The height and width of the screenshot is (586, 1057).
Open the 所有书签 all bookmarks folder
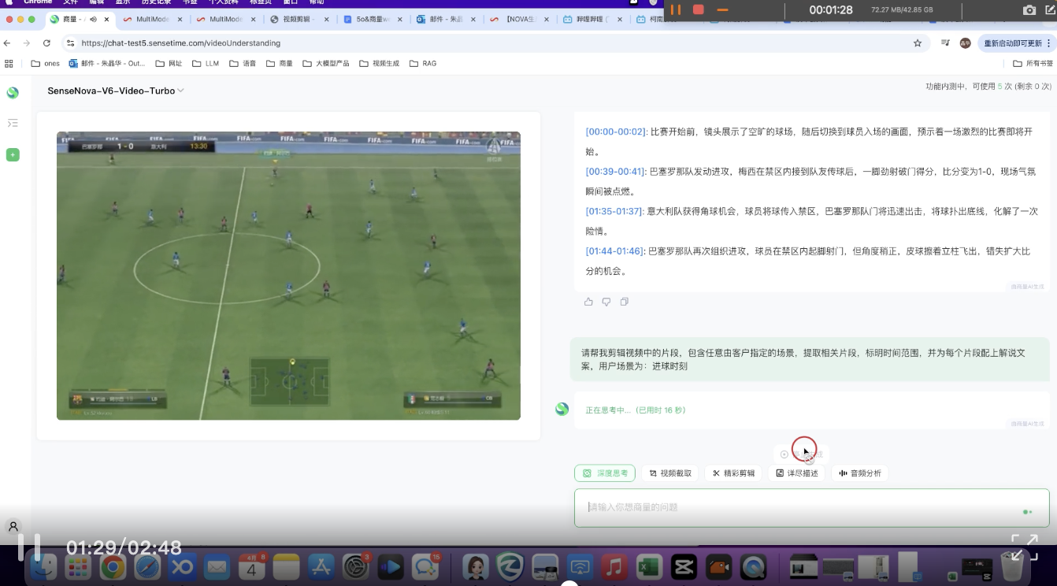[1033, 63]
